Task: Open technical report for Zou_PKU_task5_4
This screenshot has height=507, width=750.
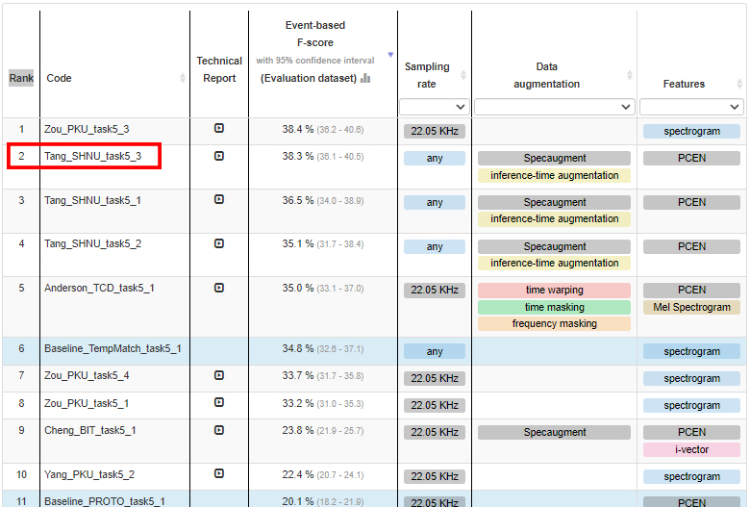Action: 219,375
